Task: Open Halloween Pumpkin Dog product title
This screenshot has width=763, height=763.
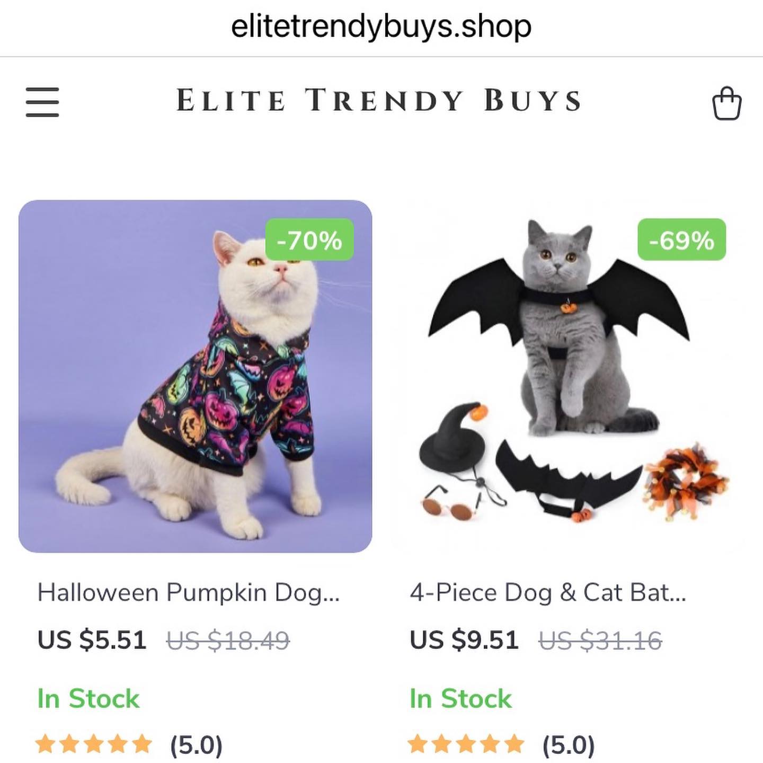Action: pos(189,592)
